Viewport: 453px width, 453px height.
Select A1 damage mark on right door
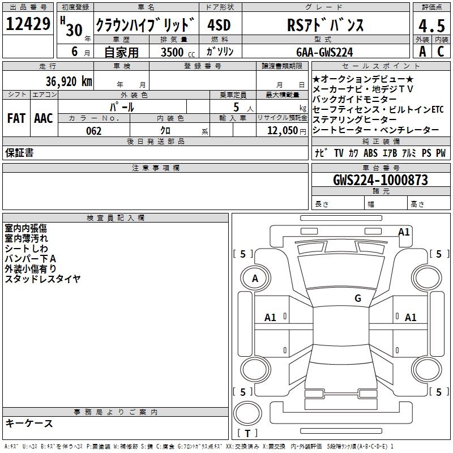point(411,318)
